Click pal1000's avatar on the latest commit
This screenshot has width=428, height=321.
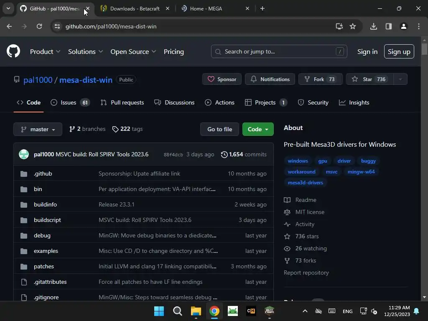(x=24, y=154)
